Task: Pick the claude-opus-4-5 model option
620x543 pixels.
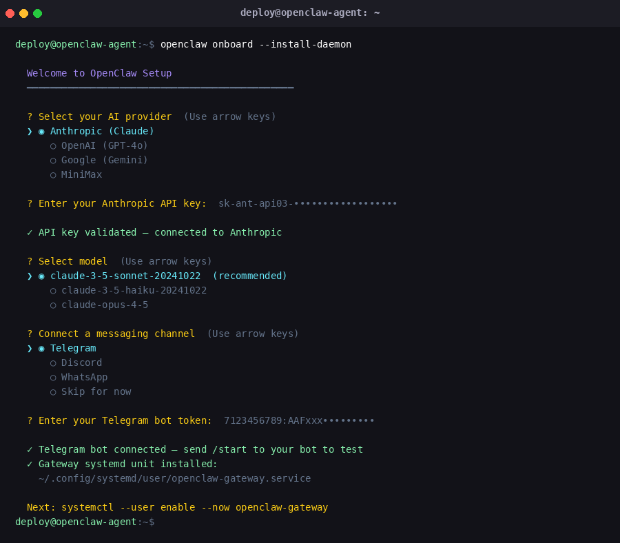Action: click(x=104, y=305)
